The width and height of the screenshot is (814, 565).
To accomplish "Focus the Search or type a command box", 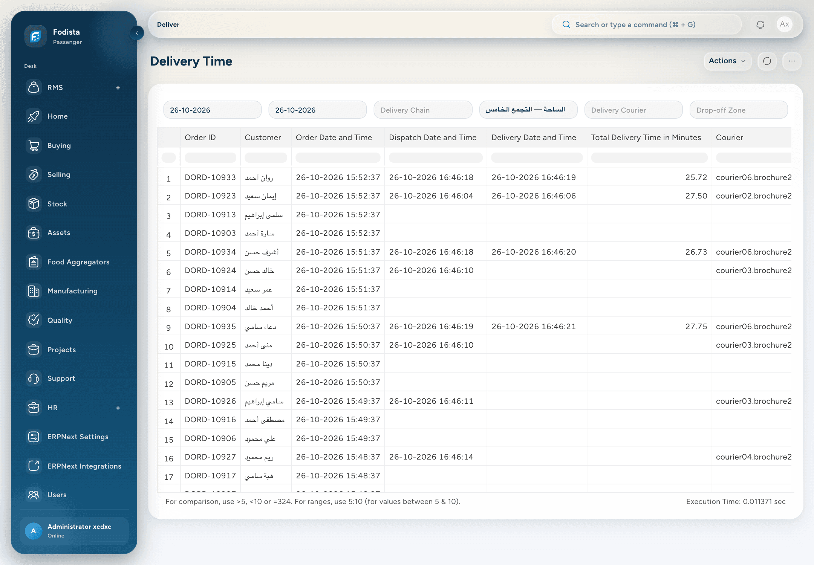I will coord(646,24).
